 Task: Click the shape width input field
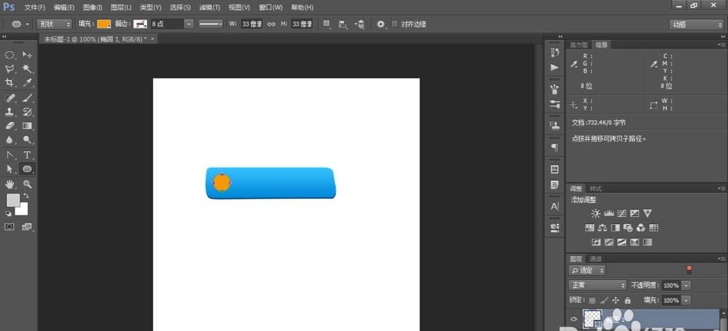click(251, 24)
